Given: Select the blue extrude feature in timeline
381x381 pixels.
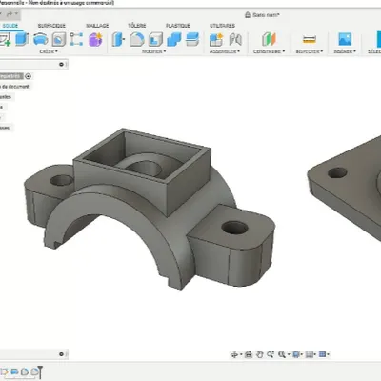Looking at the screenshot, I should 14,371.
